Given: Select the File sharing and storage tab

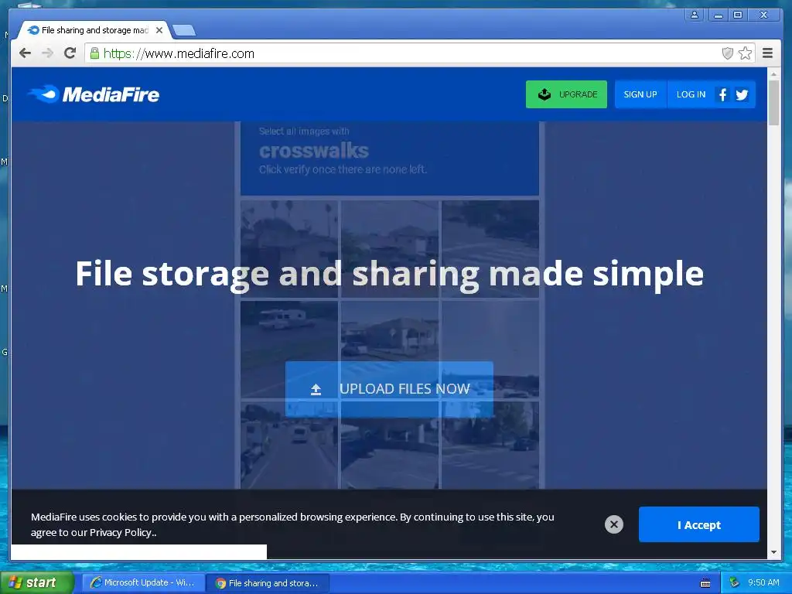Looking at the screenshot, I should coord(94,30).
